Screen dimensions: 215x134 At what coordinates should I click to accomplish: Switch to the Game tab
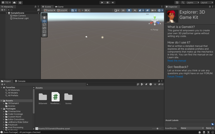(59, 6)
